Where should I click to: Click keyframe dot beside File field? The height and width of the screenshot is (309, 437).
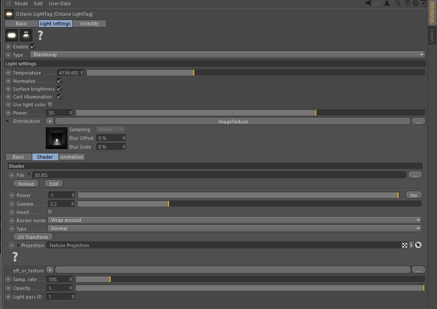coord(12,175)
